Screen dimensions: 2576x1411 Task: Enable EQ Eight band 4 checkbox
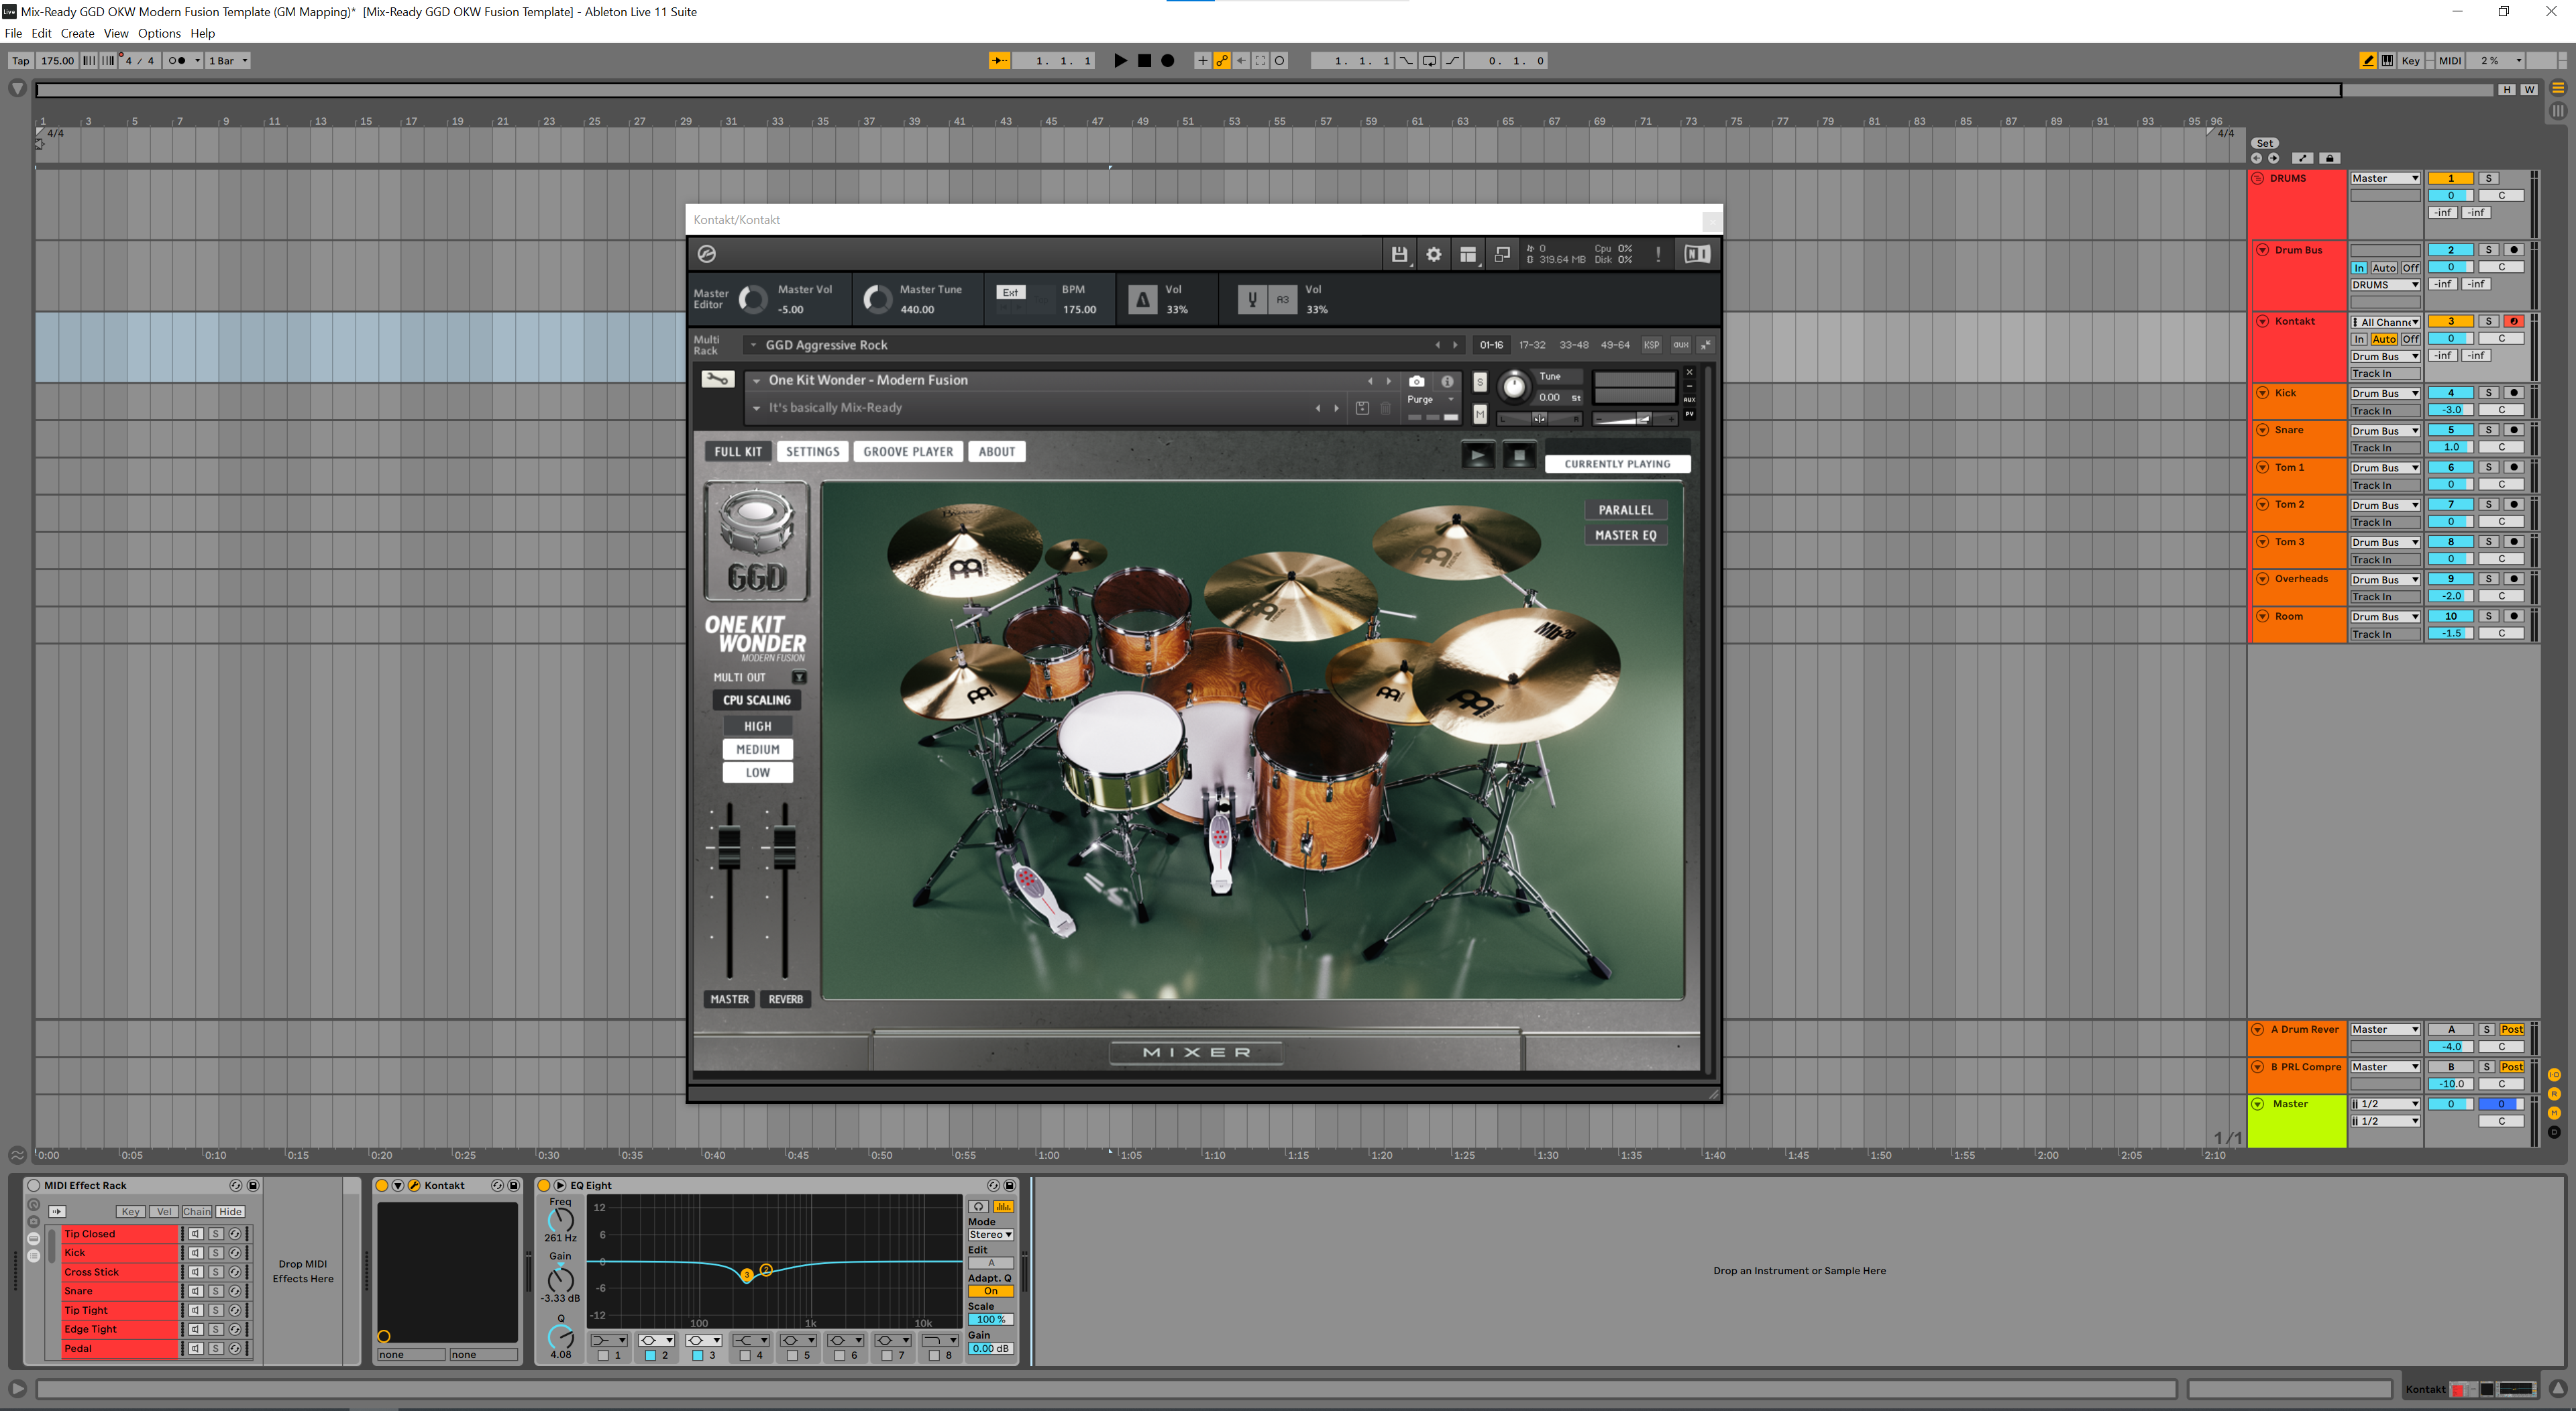tap(744, 1356)
